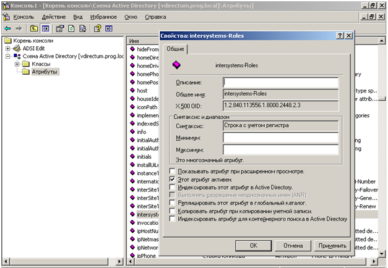
Task: Click tree pane horizontal scrollbar right arrow
Action: [119, 261]
